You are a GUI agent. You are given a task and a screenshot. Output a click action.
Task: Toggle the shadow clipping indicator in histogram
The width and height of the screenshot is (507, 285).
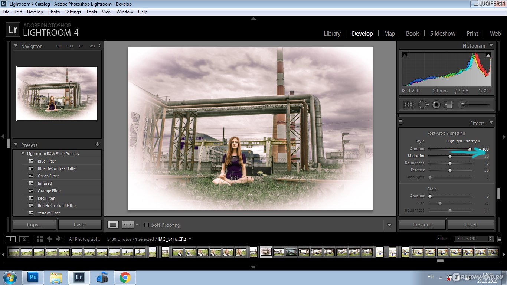pyautogui.click(x=405, y=55)
